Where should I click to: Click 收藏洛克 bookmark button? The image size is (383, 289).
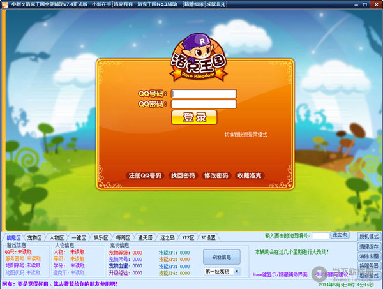coord(250,175)
